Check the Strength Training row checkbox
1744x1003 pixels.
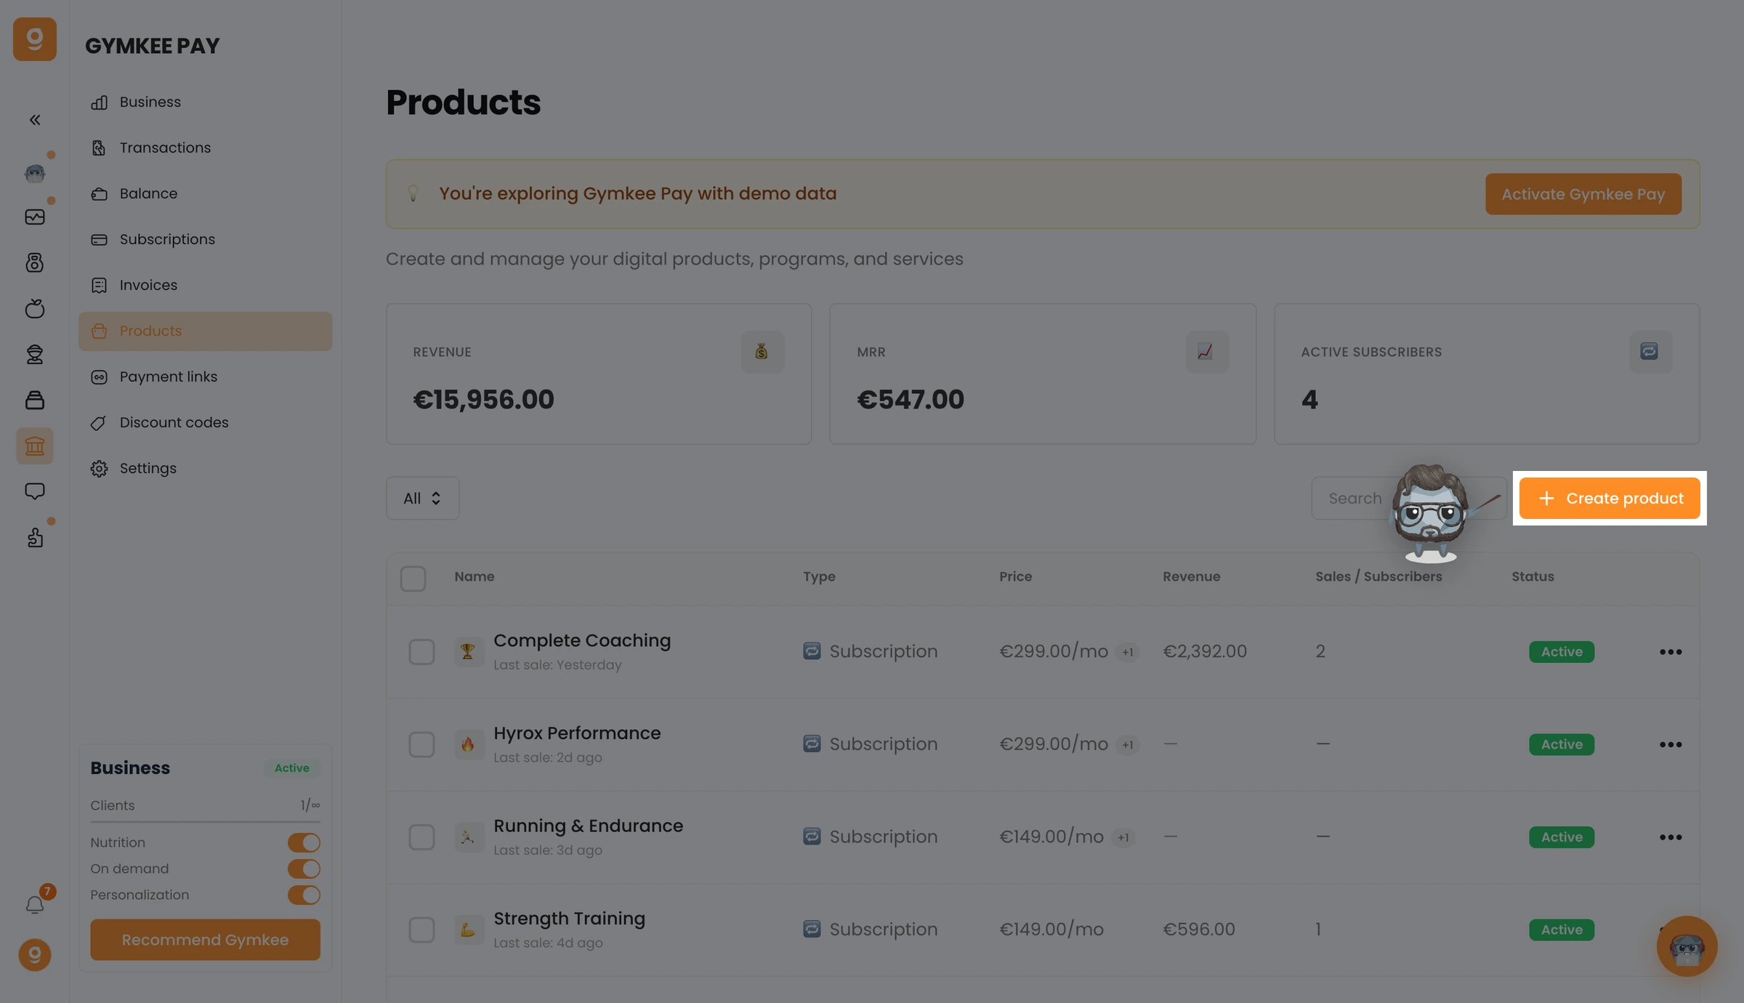(x=421, y=930)
